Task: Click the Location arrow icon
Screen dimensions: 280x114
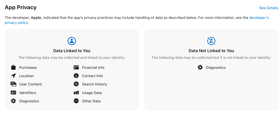Action: [x=13, y=76]
